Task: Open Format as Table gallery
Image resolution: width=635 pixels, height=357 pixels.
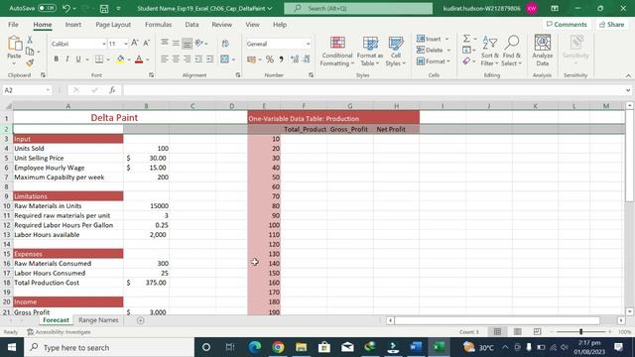Action: (x=370, y=52)
